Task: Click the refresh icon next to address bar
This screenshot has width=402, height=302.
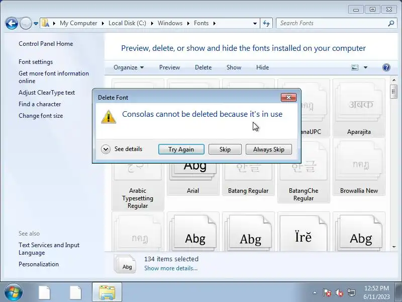Action: (x=266, y=24)
